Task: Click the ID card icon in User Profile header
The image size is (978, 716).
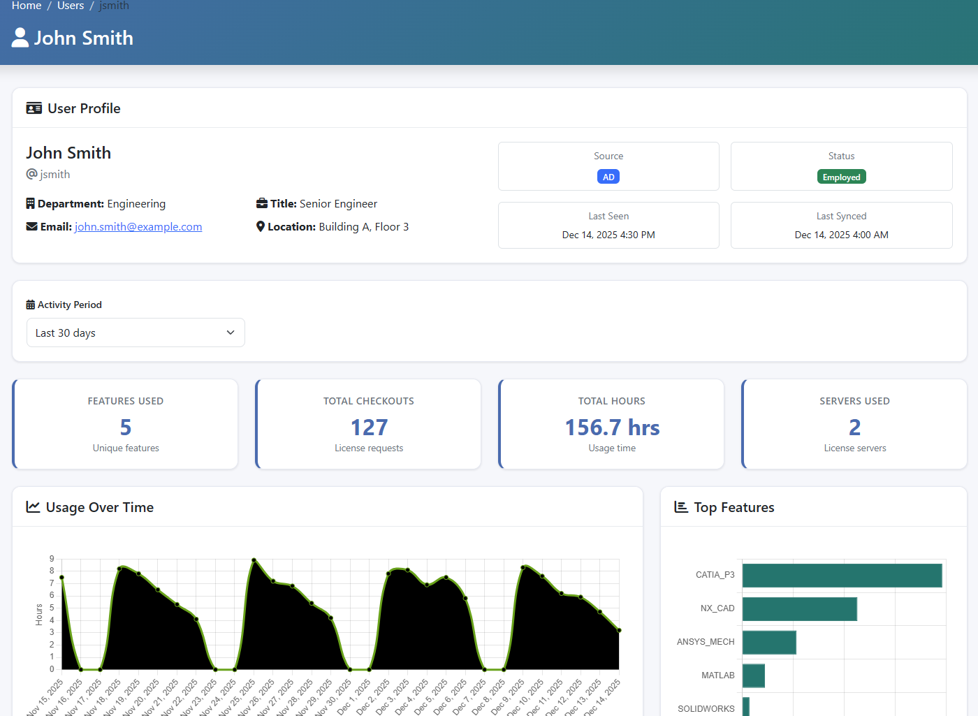Action: [34, 108]
